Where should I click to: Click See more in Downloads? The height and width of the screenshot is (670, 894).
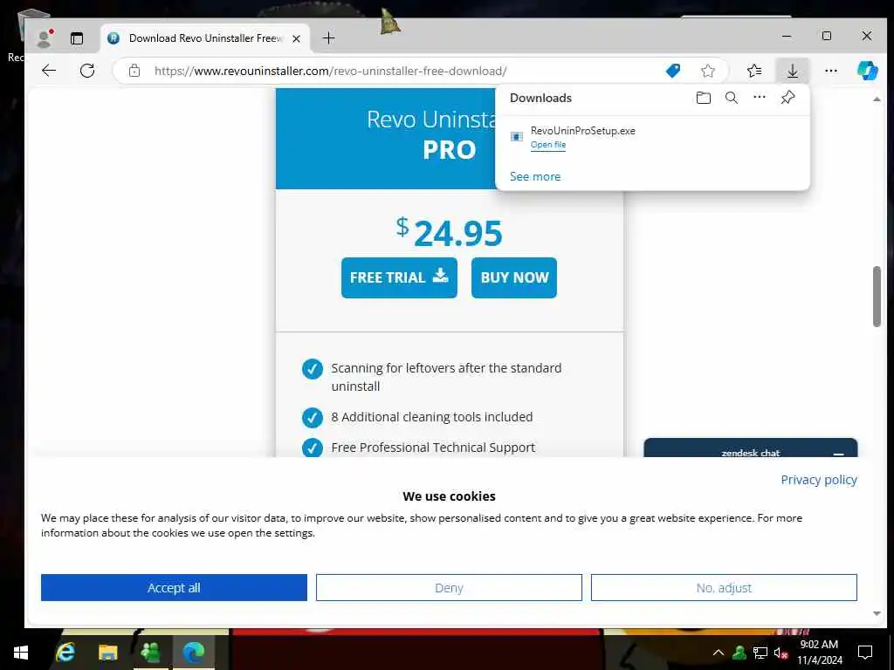(x=535, y=176)
